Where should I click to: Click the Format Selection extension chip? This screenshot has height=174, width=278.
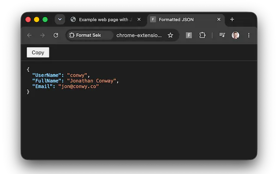[90, 35]
